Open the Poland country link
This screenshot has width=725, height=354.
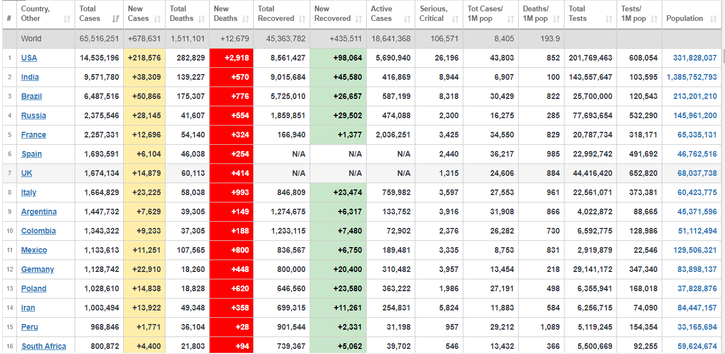pos(34,288)
